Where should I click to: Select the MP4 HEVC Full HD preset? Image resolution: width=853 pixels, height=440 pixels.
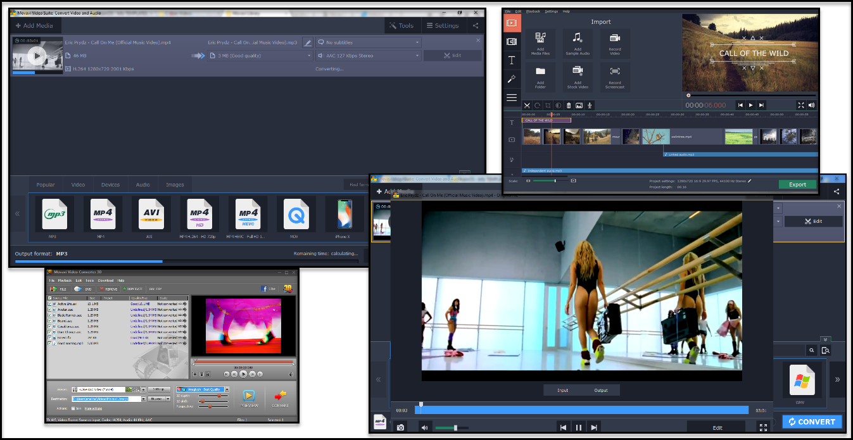pyautogui.click(x=248, y=215)
